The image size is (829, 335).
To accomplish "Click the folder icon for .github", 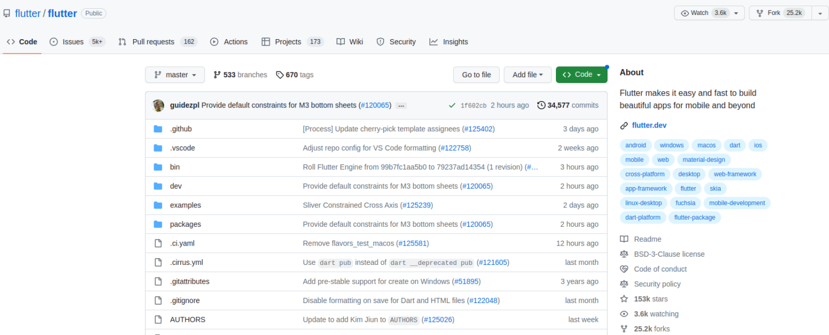I will (158, 129).
